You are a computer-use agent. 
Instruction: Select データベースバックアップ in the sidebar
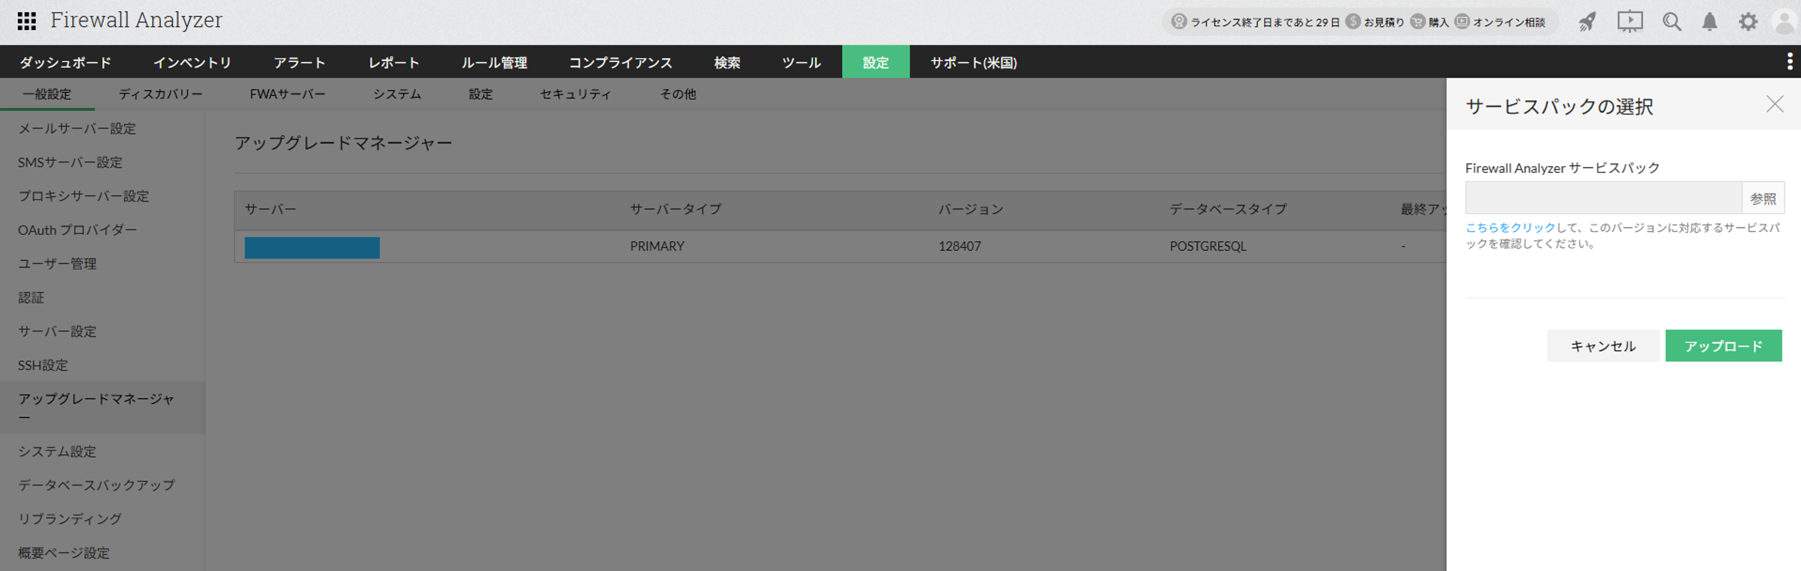(97, 485)
